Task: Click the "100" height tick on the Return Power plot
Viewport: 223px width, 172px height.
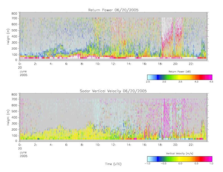Action: 14,55
